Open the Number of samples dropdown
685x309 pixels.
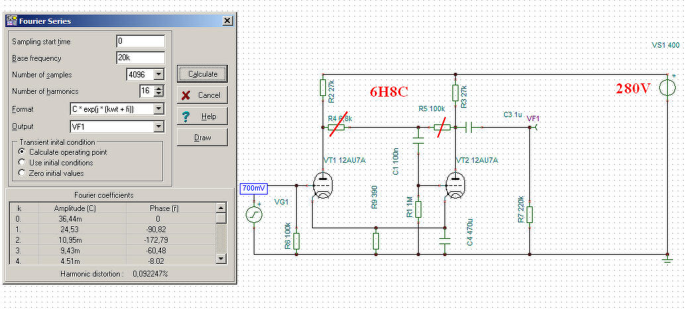pyautogui.click(x=159, y=75)
